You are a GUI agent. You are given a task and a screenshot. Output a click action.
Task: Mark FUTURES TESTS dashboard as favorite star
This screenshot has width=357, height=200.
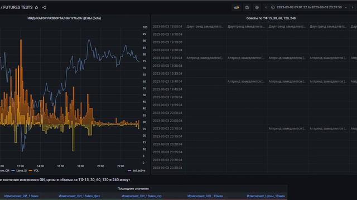pos(36,7)
